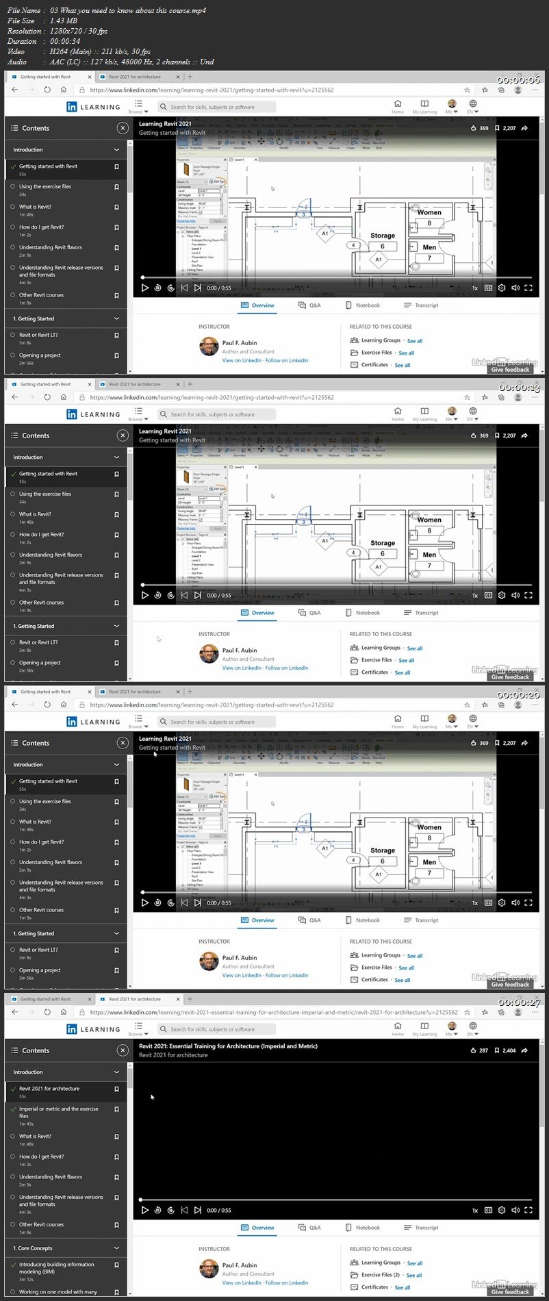Click the Contents list icon in the 00:00:27 frame
This screenshot has height=1301, width=549.
pos(14,1050)
